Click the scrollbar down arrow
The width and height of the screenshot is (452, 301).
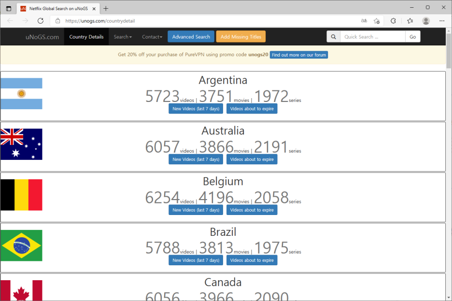coord(449,298)
